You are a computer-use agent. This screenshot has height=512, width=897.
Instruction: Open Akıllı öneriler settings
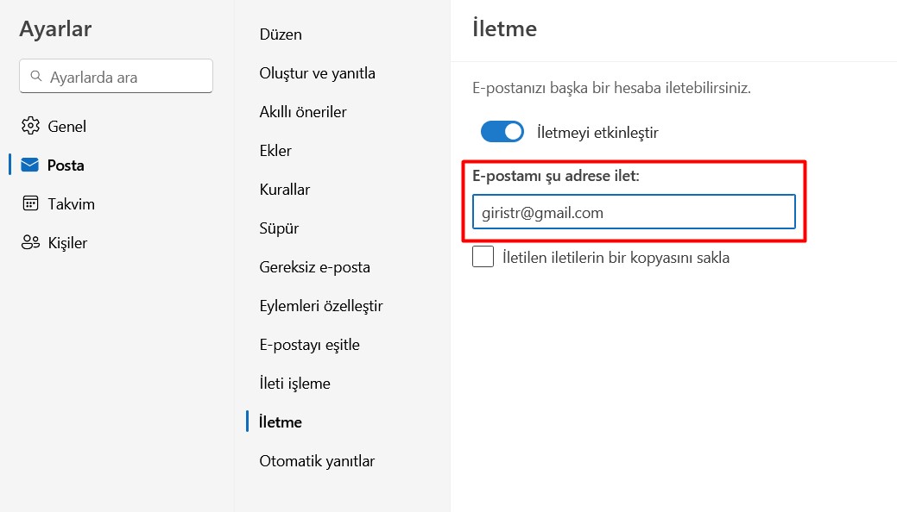(302, 112)
